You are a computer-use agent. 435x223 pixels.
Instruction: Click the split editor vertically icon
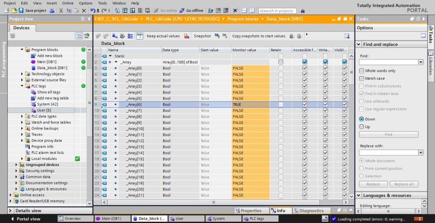[x=252, y=10]
